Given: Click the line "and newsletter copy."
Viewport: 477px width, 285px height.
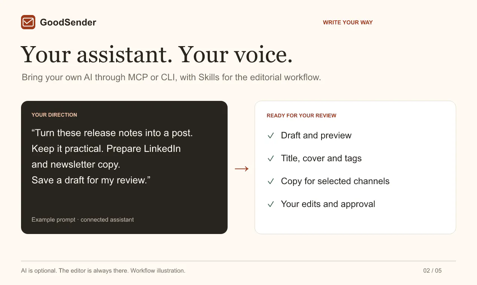Looking at the screenshot, I should pos(76,165).
